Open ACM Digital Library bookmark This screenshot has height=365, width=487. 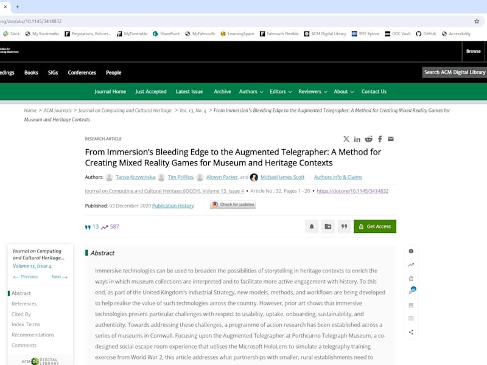tap(325, 33)
